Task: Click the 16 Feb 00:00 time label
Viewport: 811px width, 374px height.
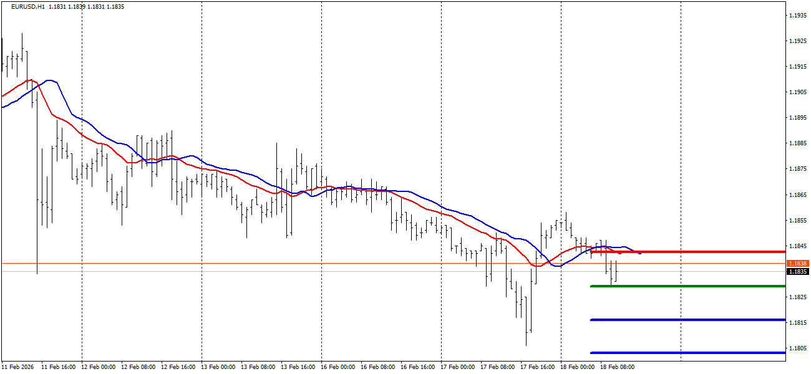Action: tap(338, 367)
